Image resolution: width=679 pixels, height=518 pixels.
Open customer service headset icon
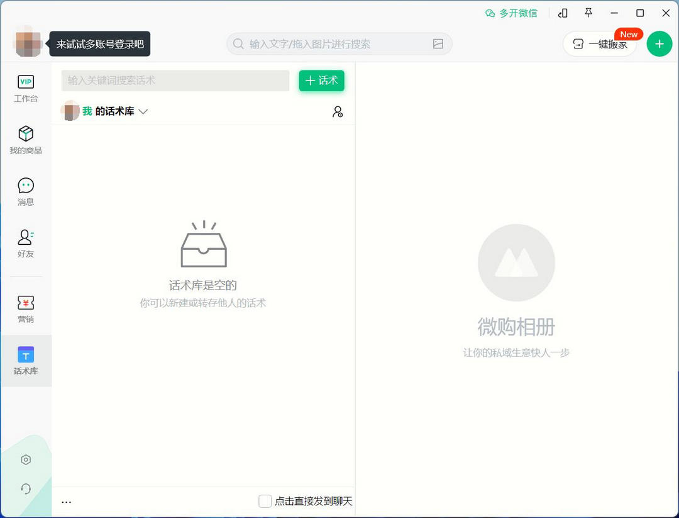[x=26, y=488]
